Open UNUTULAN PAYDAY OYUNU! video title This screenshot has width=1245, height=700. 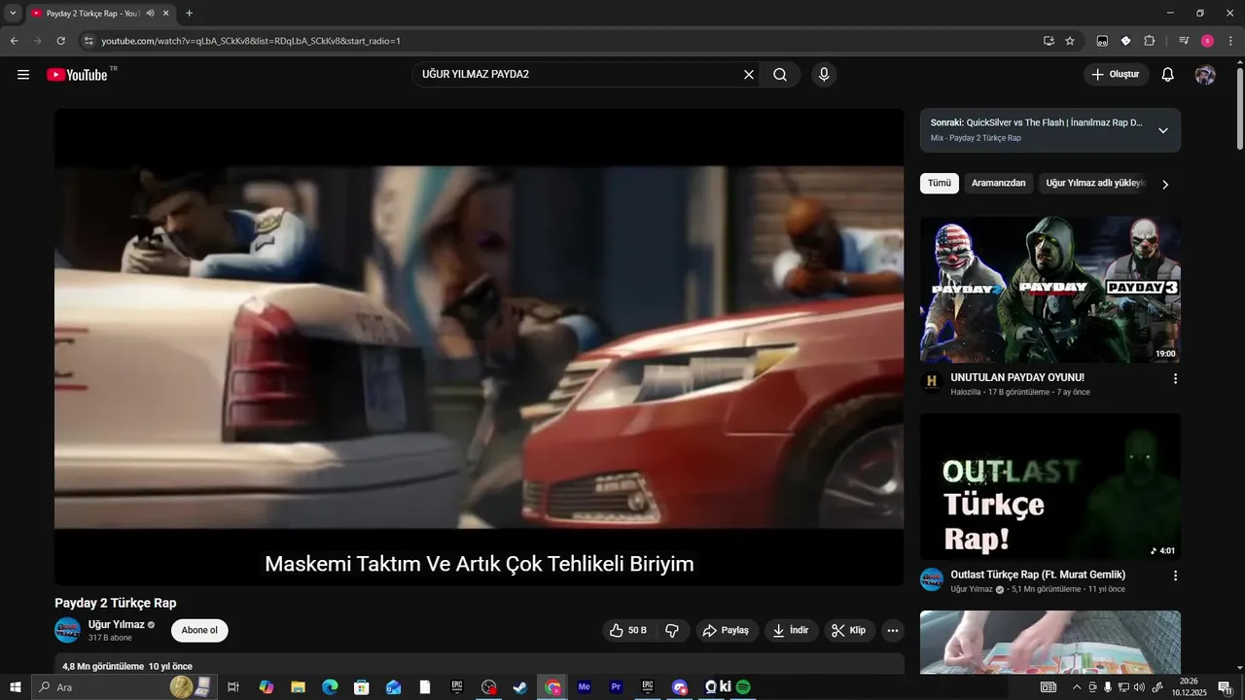coord(1017,377)
